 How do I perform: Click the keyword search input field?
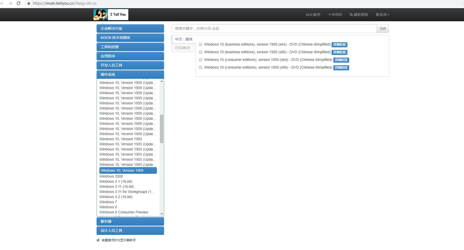coord(274,28)
